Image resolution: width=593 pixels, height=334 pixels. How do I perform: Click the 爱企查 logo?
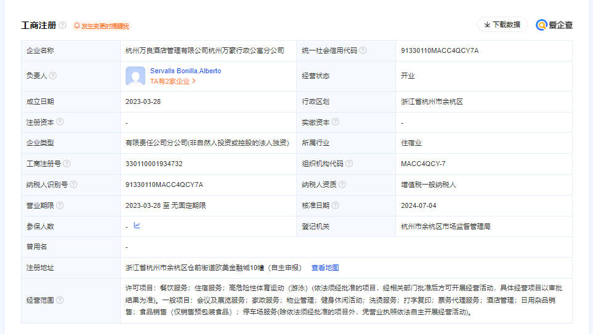[x=554, y=25]
